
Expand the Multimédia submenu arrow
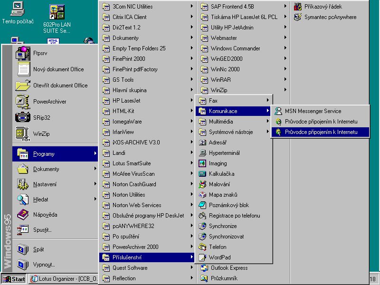[267, 121]
